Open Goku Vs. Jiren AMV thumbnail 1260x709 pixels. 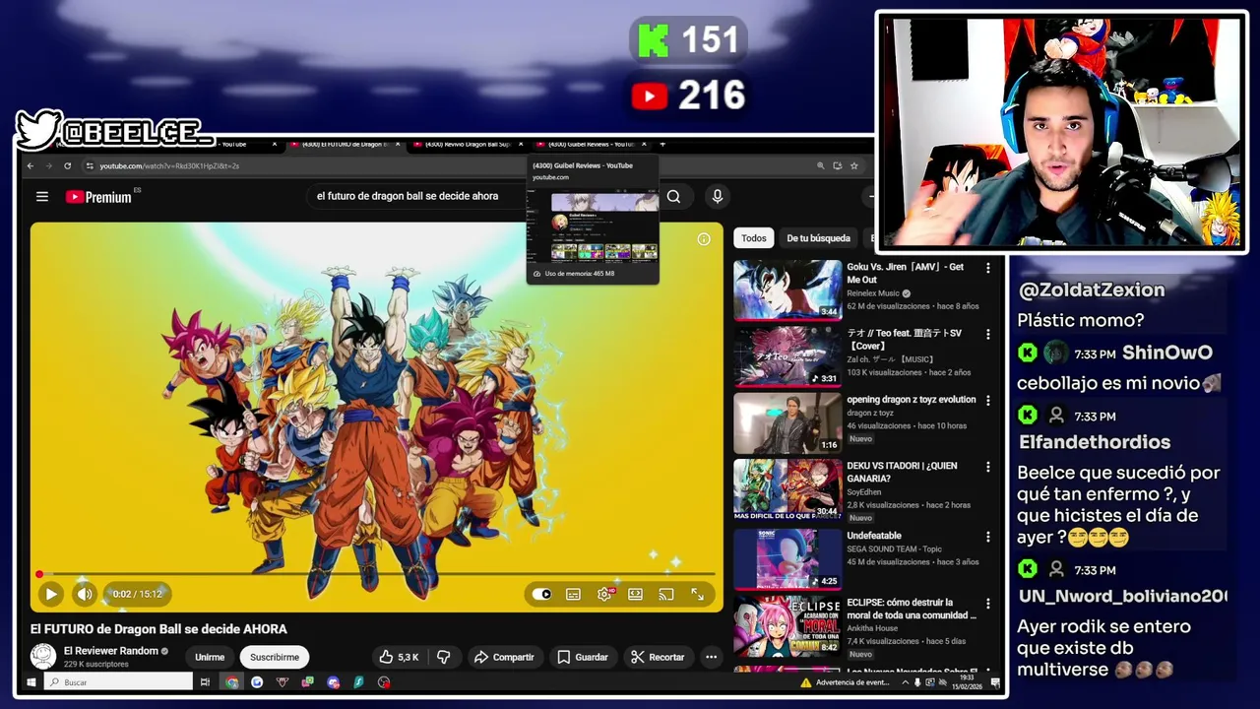(x=787, y=290)
